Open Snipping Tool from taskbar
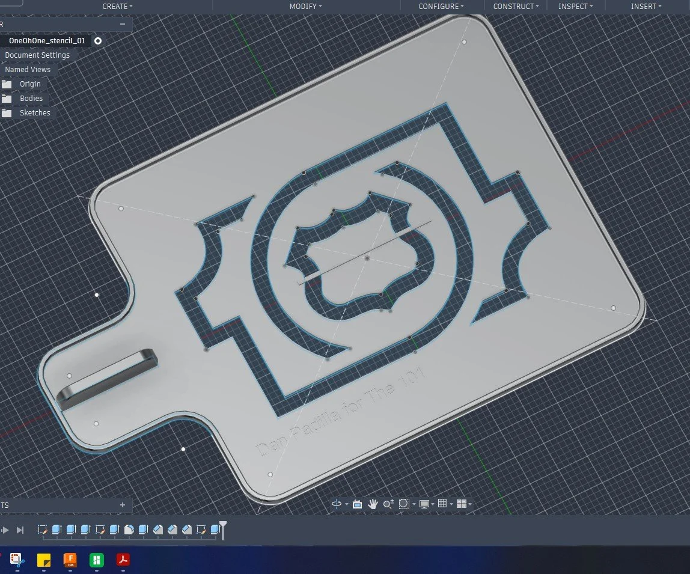Image resolution: width=690 pixels, height=574 pixels. [x=17, y=560]
